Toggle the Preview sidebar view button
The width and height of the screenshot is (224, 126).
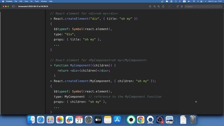13,6
